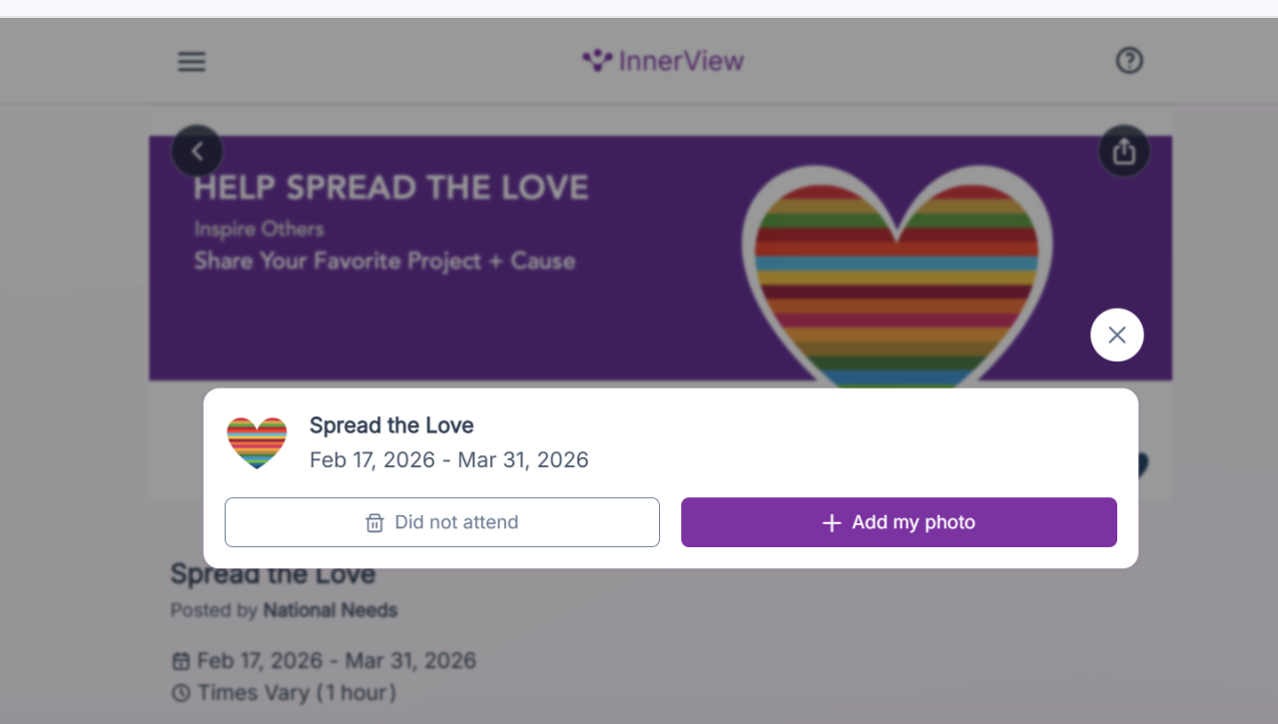Open the National Needs organization link
Image resolution: width=1278 pixels, height=724 pixels.
[x=329, y=610]
